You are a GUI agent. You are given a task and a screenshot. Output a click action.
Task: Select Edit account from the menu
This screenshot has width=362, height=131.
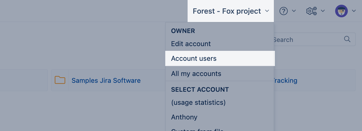[x=191, y=44]
